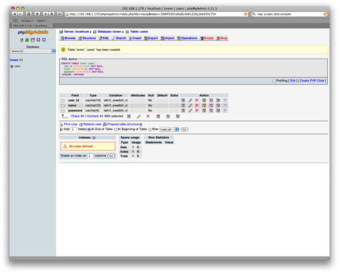339x273 pixels.
Task: Reload the page with browser refresh button
Action: tap(37, 14)
